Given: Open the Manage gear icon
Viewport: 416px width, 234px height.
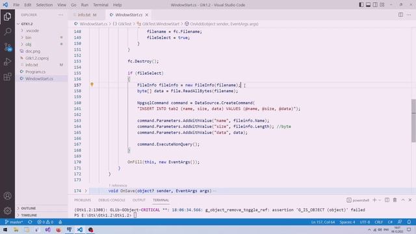Looking at the screenshot, I should (7, 211).
